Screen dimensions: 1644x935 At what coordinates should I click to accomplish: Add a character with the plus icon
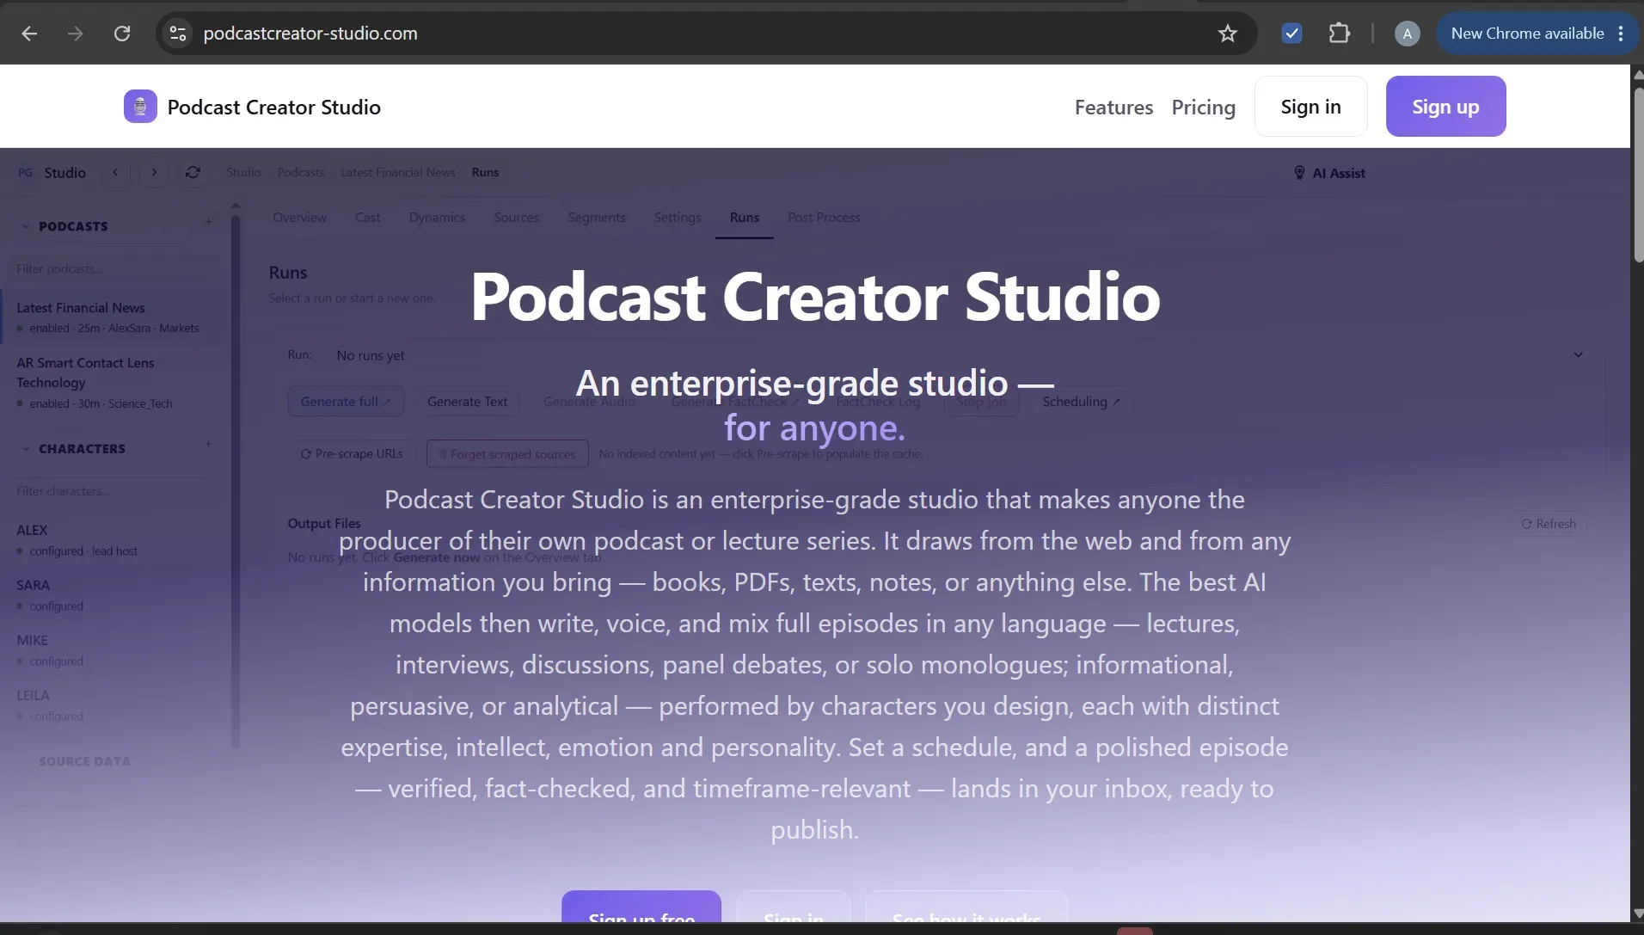click(x=208, y=445)
